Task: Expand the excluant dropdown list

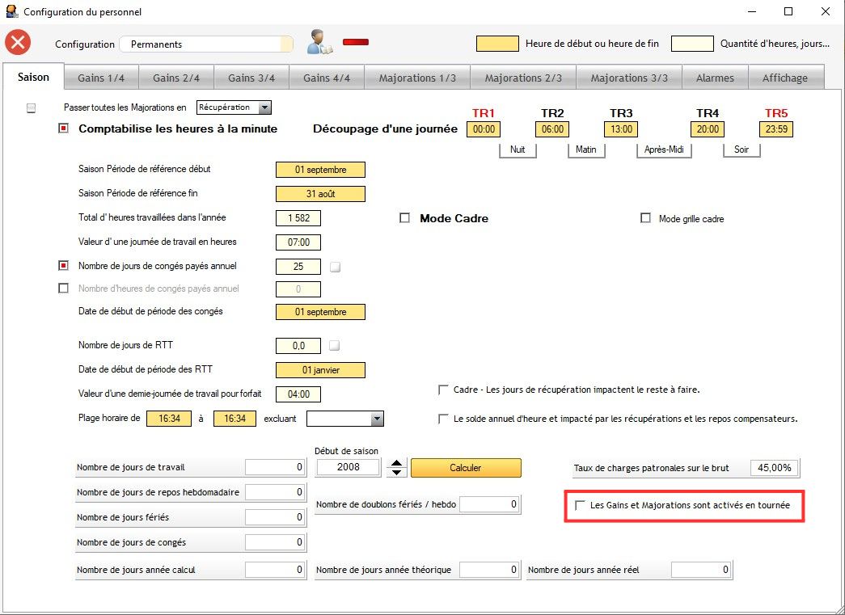Action: coord(376,419)
